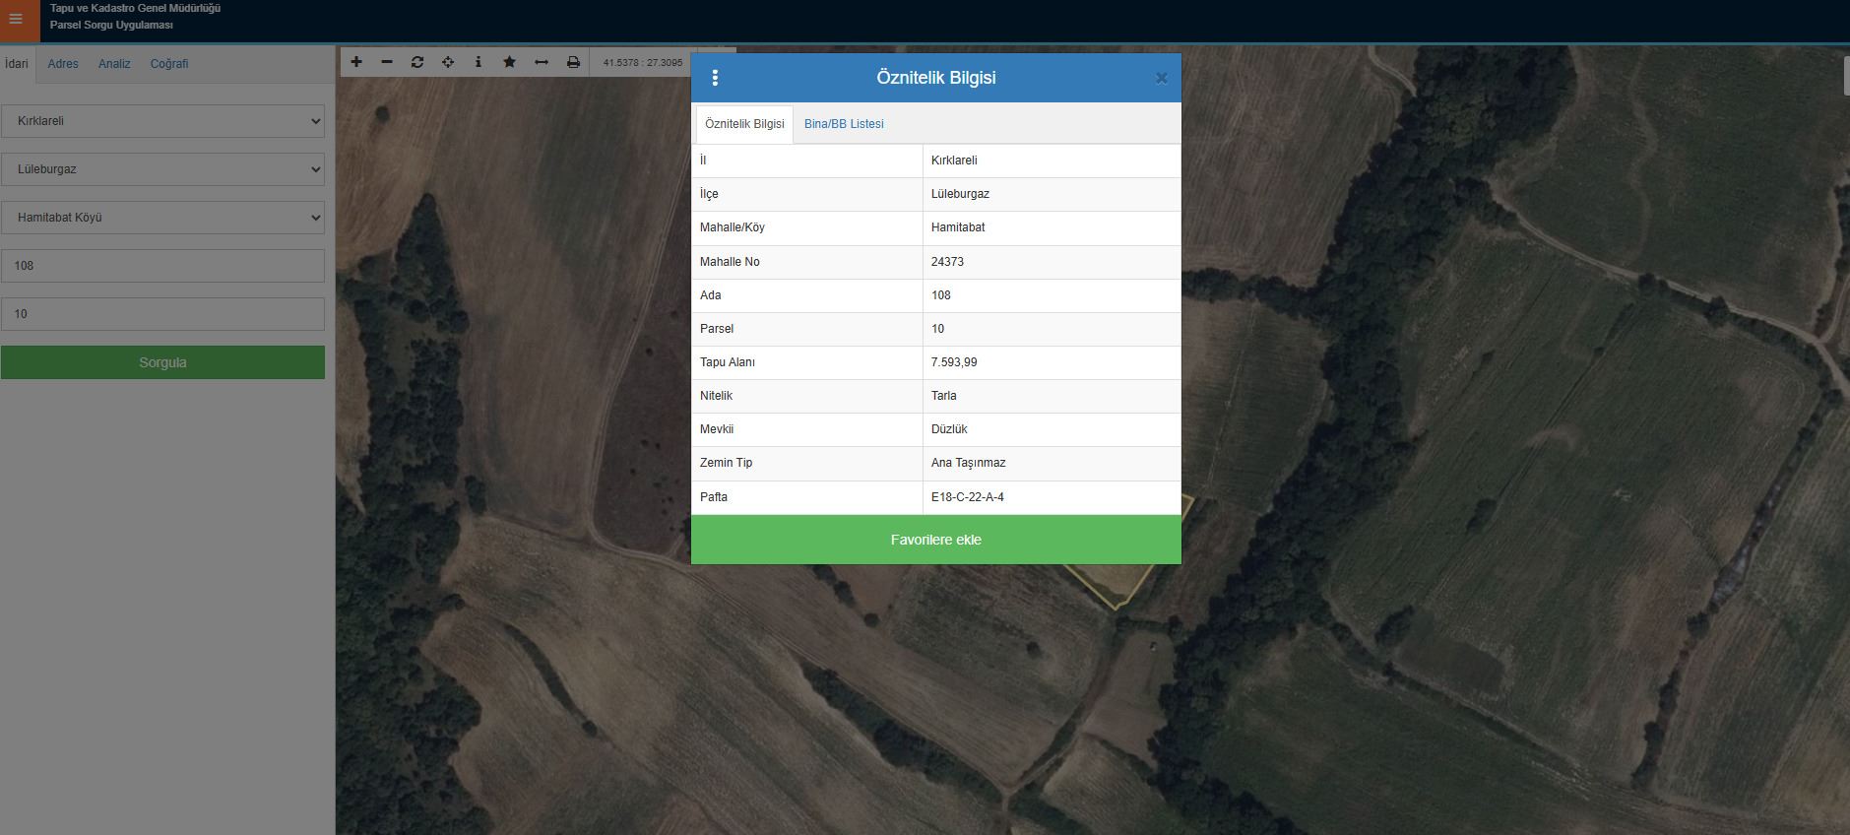This screenshot has width=1850, height=835.
Task: Click the Favorilere ekle button
Action: coord(935,540)
